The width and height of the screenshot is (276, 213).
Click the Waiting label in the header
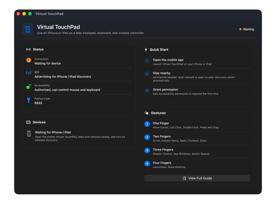(248, 29)
